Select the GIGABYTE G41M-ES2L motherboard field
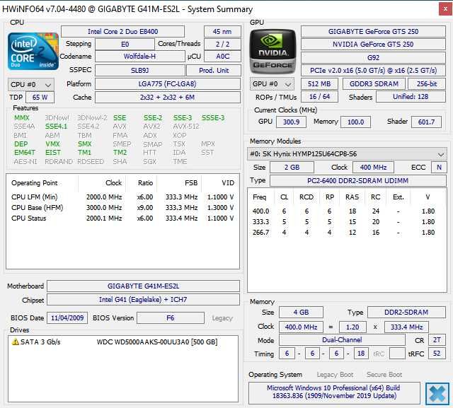453x408 pixels. coord(143,286)
